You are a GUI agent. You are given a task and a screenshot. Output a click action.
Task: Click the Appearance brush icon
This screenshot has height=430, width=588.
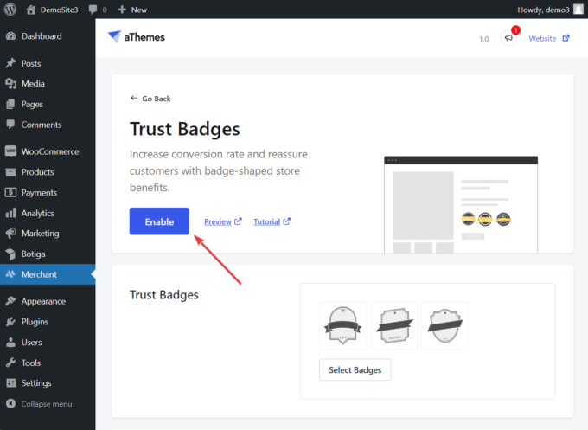10,301
